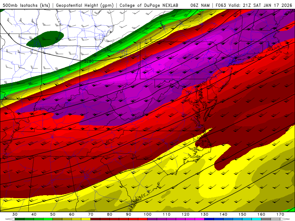Select the dark green 30-knot legend swatch
The image size is (295, 221).
[x=20, y=219]
